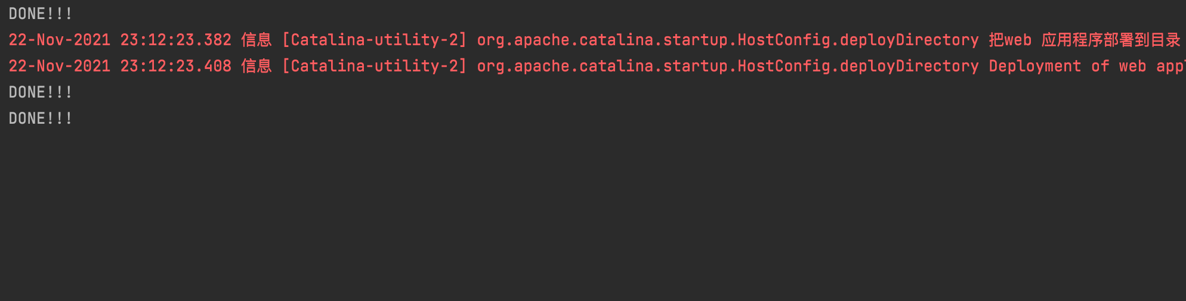Click the topmost DONE!!! console line
The width and height of the screenshot is (1186, 301).
pyautogui.click(x=41, y=14)
